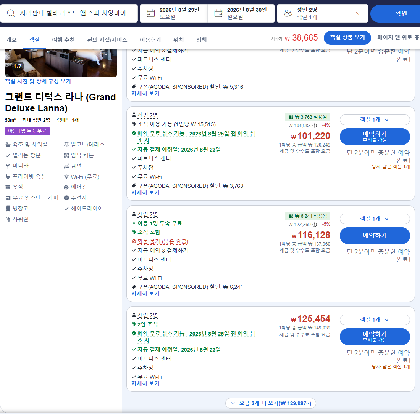Click the ₩6,241 적용됨 coupon badge
The image size is (420, 414).
(x=308, y=216)
